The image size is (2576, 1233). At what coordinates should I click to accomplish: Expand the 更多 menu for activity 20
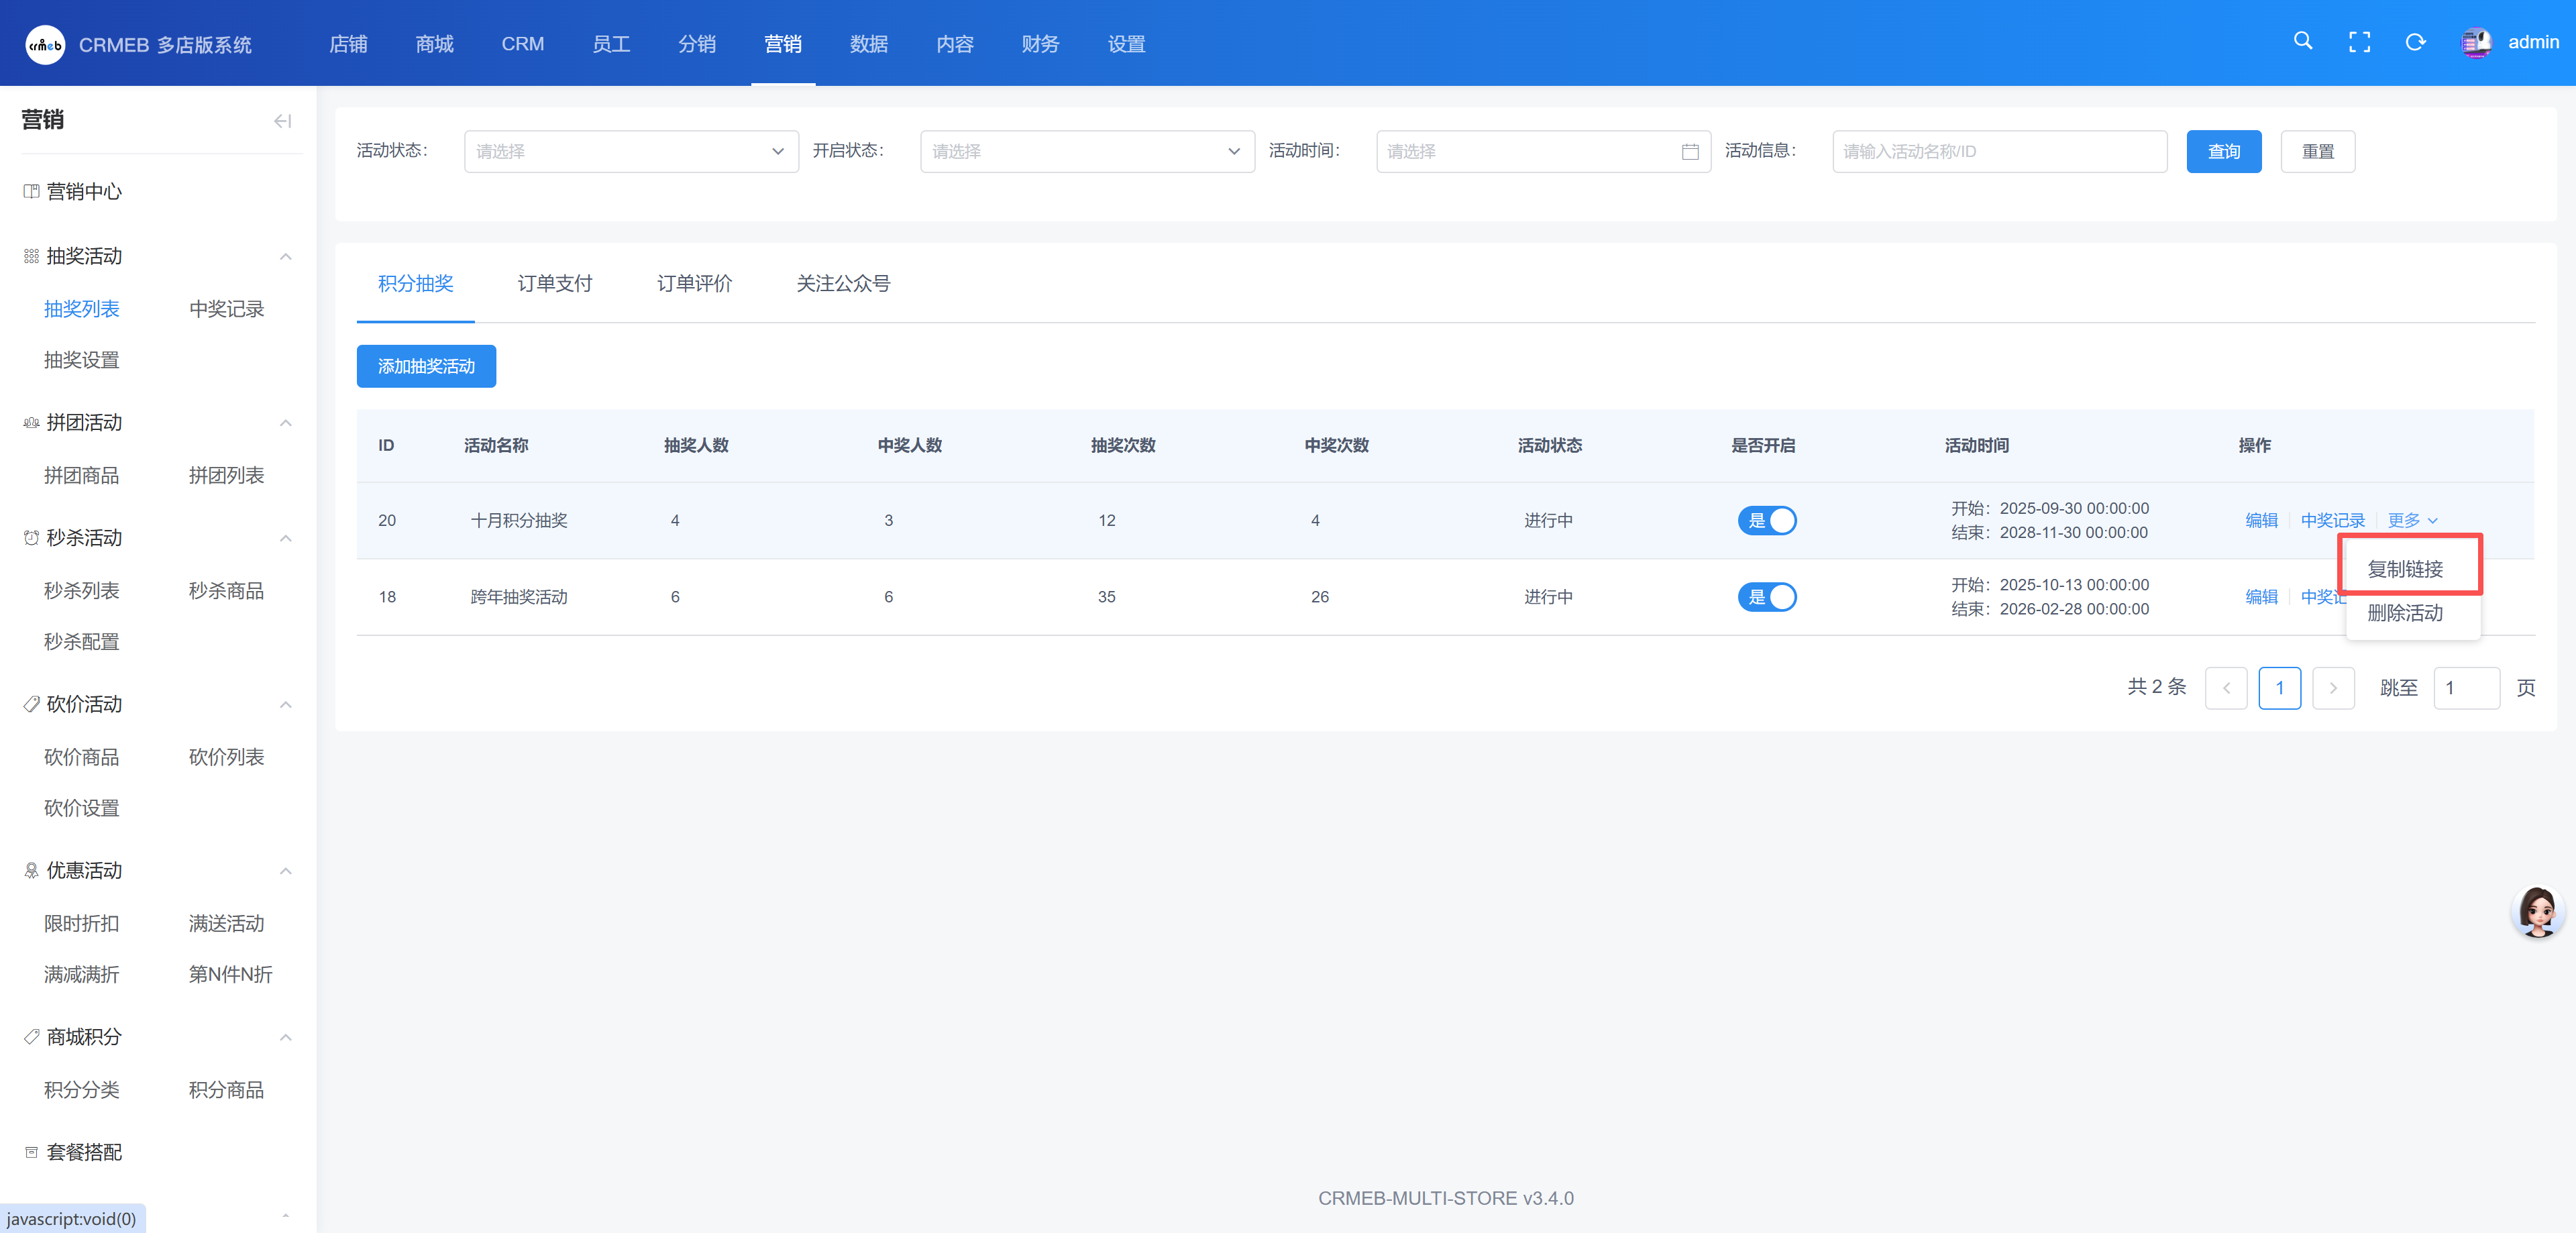coord(2411,521)
